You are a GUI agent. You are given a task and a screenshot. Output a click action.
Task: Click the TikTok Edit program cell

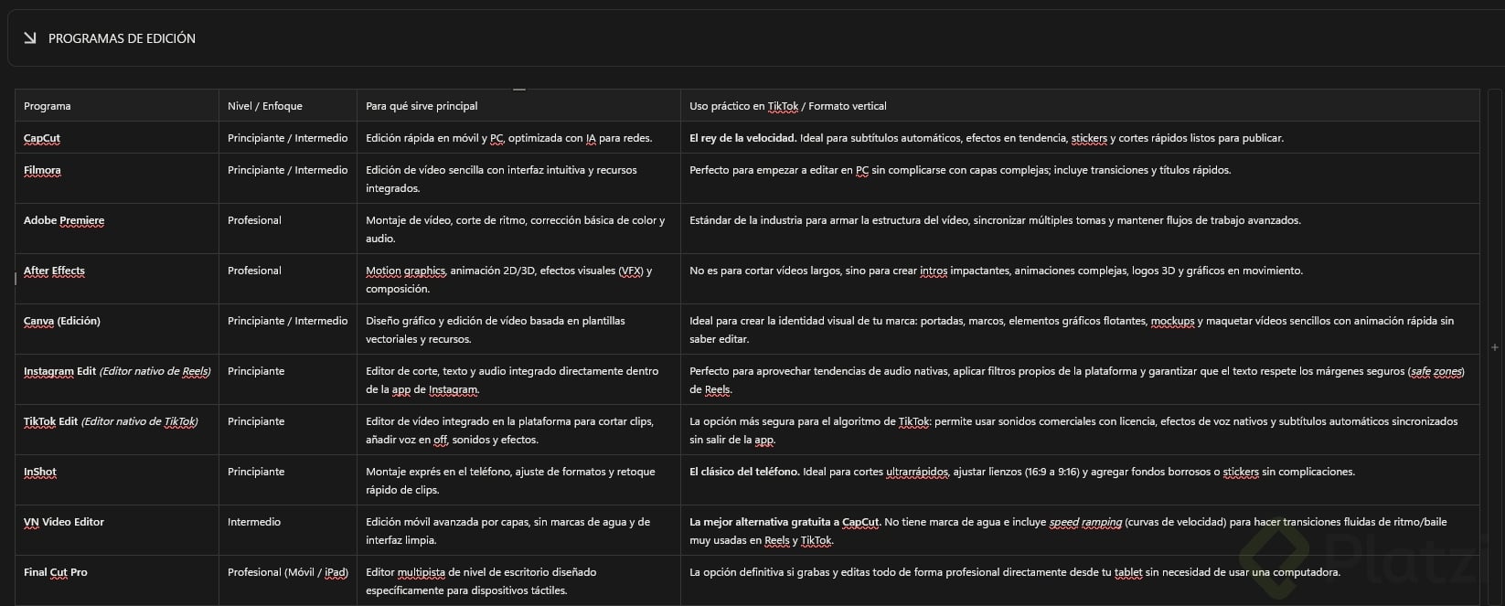(x=117, y=430)
